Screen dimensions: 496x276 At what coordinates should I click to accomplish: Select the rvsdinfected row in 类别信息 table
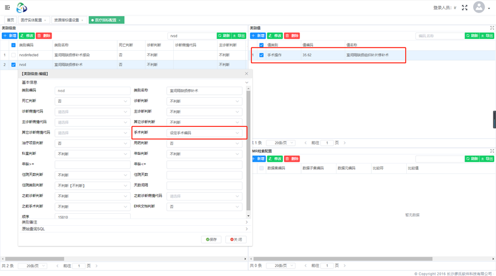(123, 55)
